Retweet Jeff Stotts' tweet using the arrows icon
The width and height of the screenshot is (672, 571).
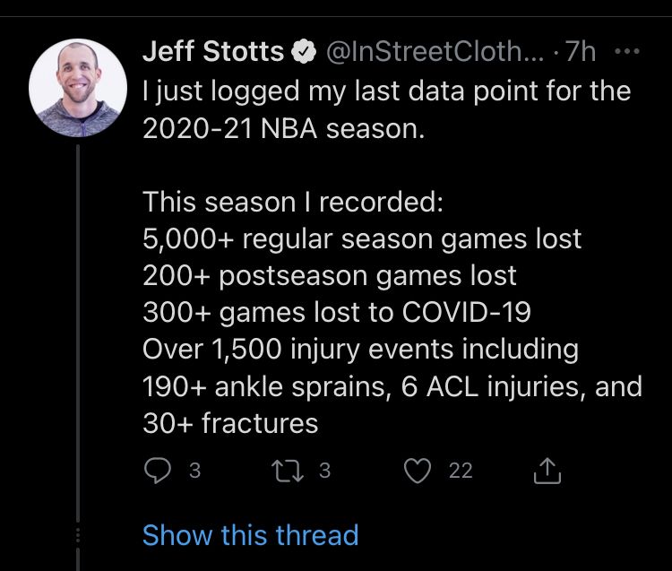click(x=288, y=471)
